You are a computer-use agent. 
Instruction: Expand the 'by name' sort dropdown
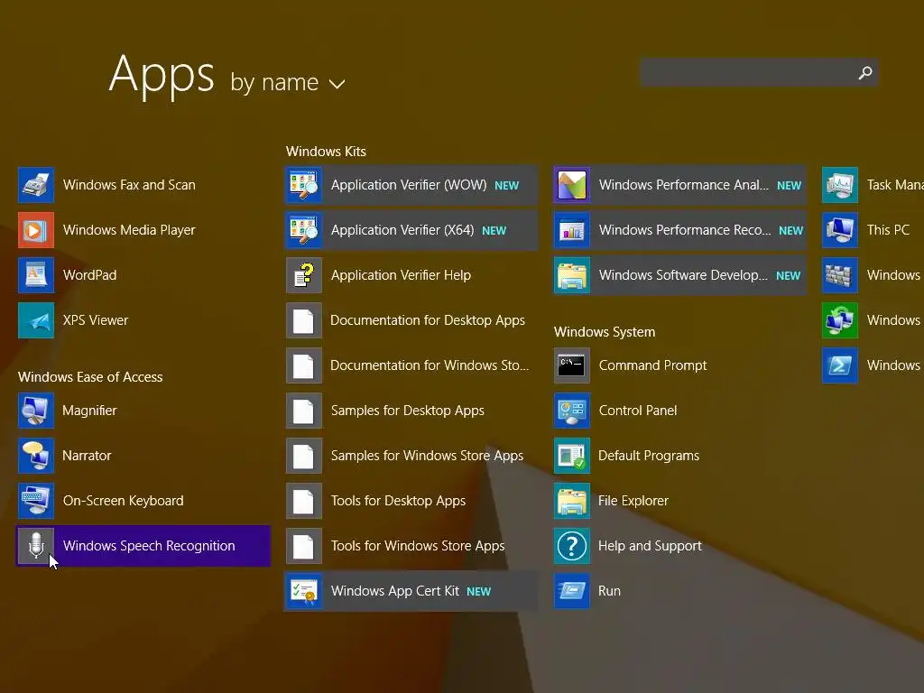tap(288, 82)
